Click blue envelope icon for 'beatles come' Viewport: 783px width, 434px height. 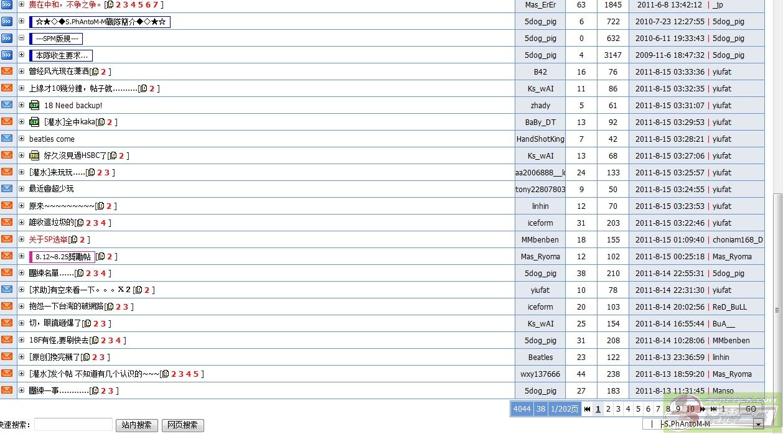[7, 138]
